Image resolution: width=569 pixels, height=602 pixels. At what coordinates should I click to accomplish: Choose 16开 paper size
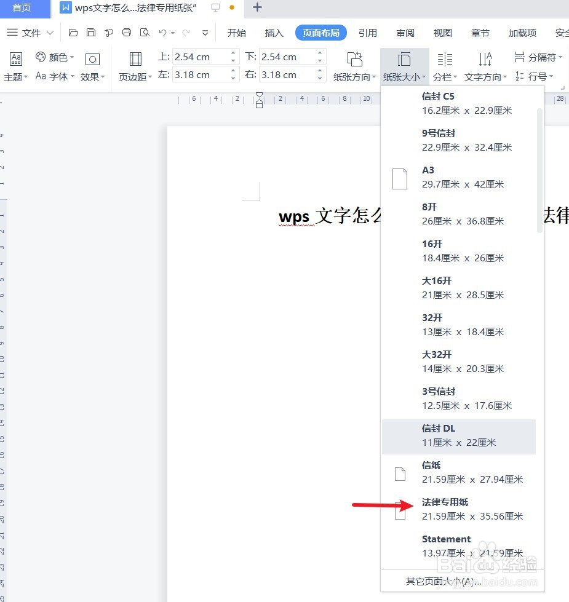click(459, 251)
